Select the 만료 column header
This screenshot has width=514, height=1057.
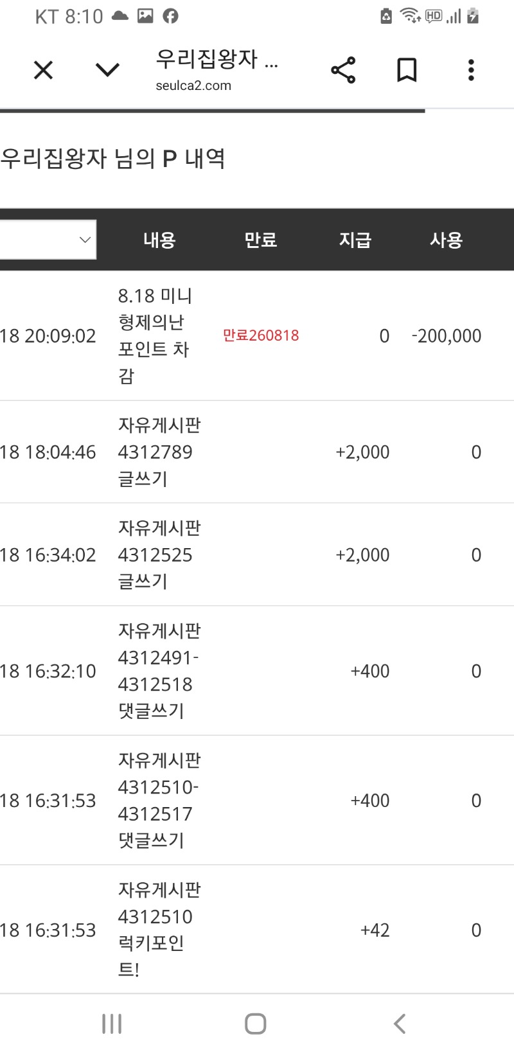(260, 240)
